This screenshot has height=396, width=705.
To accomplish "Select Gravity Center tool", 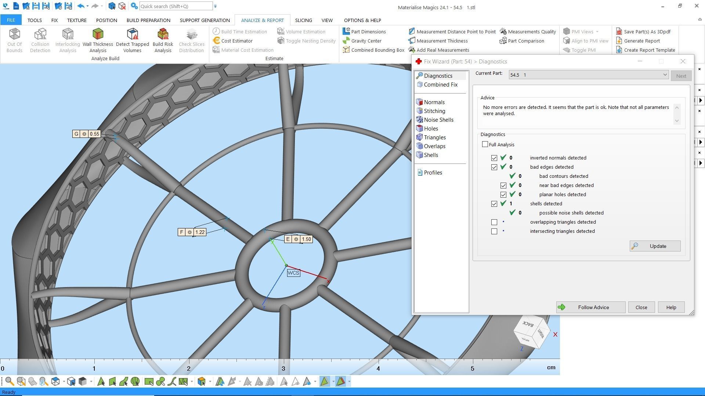I will [362, 41].
